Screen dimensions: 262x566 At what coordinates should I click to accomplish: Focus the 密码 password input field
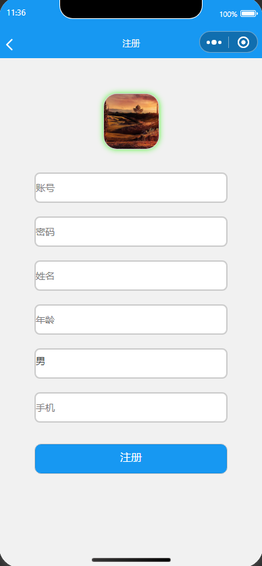click(x=131, y=232)
